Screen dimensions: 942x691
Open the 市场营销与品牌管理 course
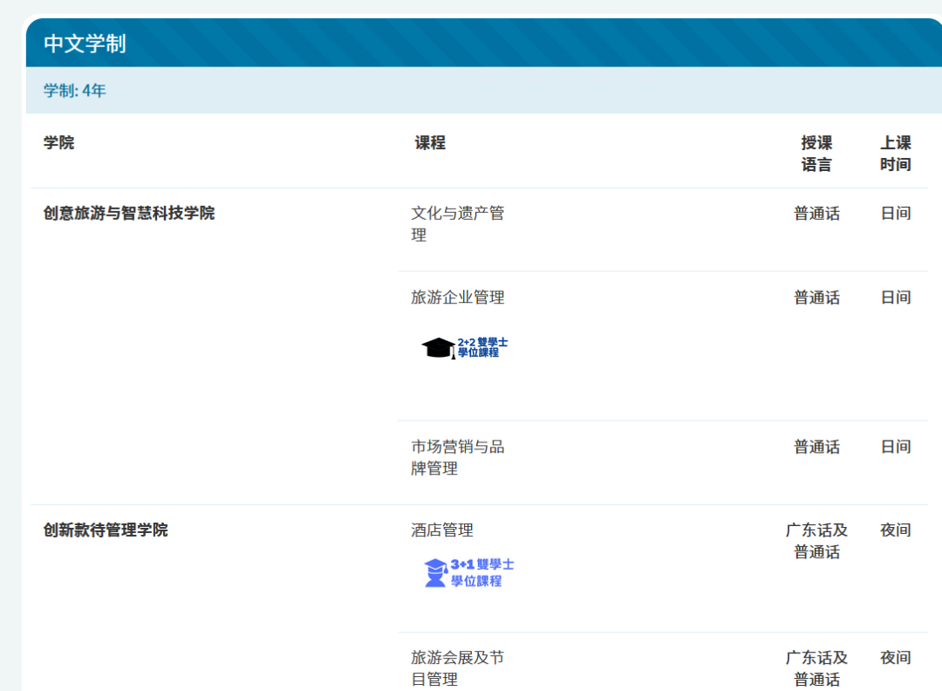tap(457, 457)
